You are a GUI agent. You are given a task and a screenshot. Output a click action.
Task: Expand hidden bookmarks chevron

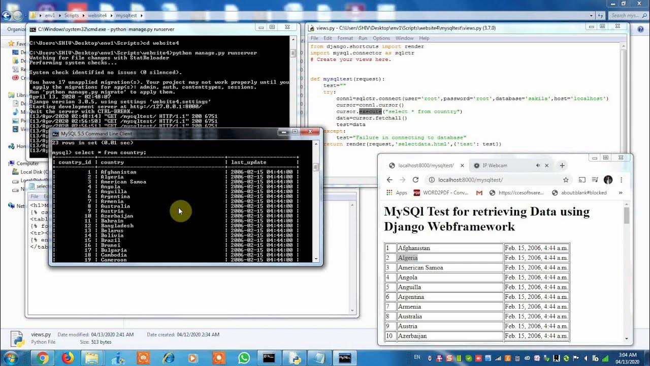(x=621, y=193)
